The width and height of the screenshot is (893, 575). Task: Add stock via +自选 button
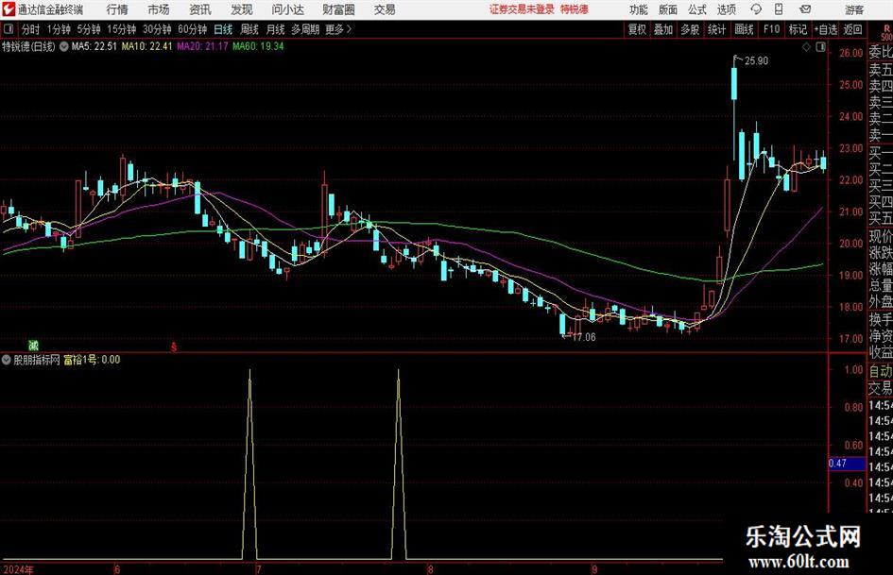825,29
